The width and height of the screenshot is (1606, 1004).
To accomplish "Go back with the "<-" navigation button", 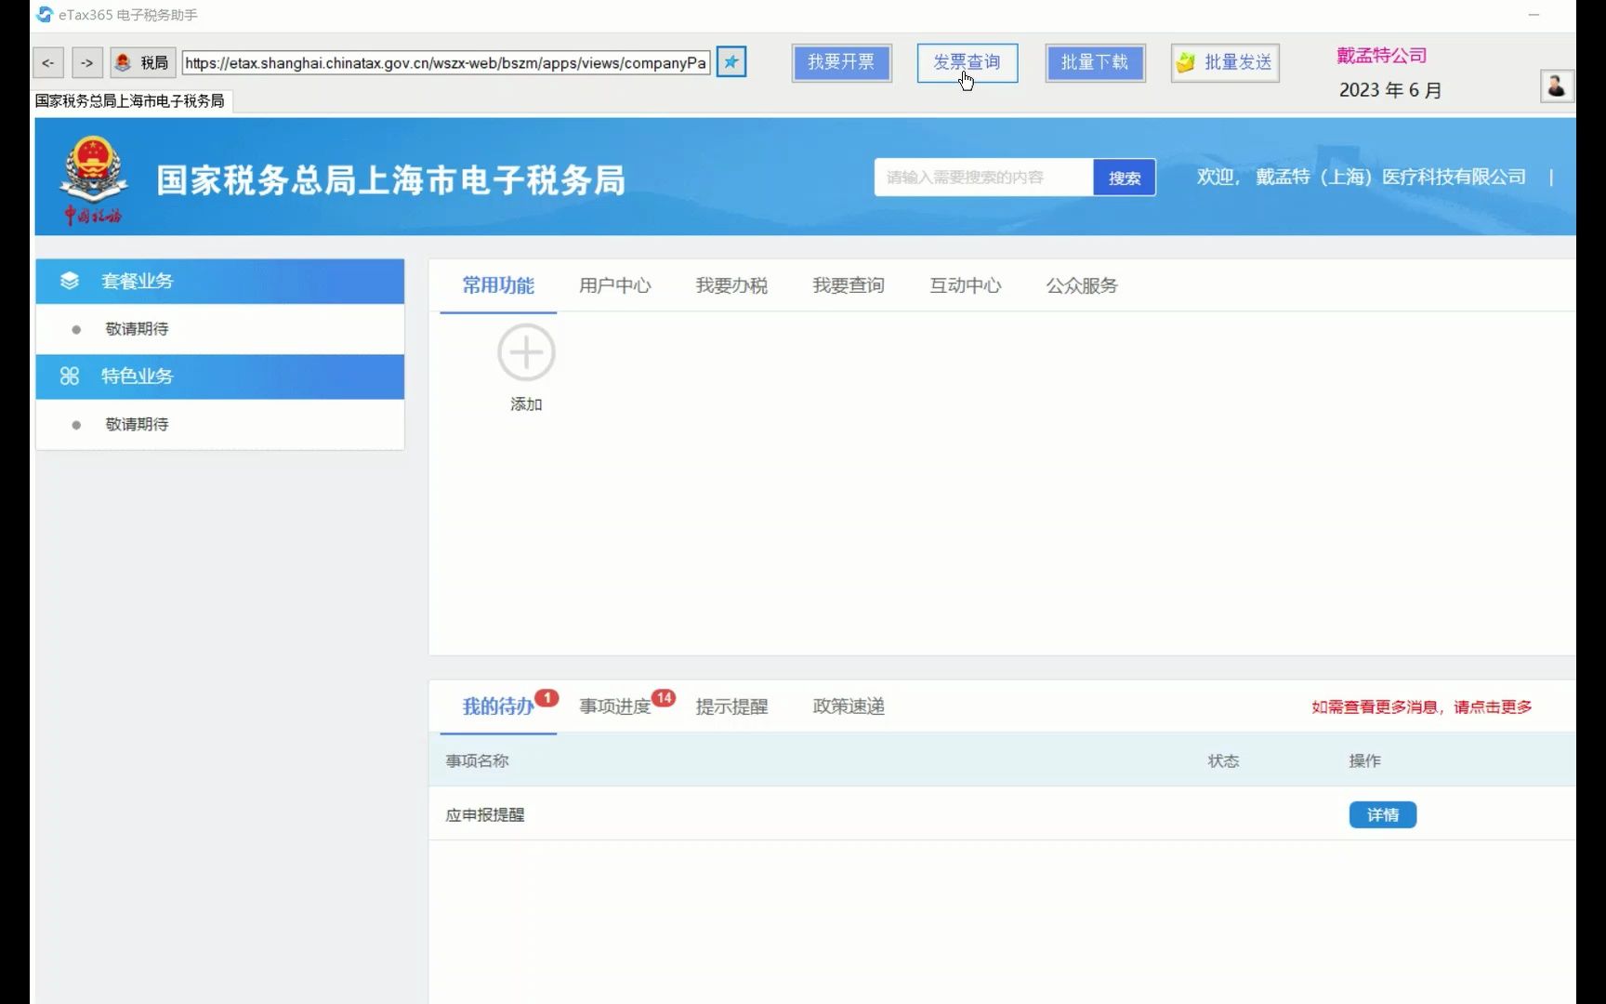I will (48, 63).
